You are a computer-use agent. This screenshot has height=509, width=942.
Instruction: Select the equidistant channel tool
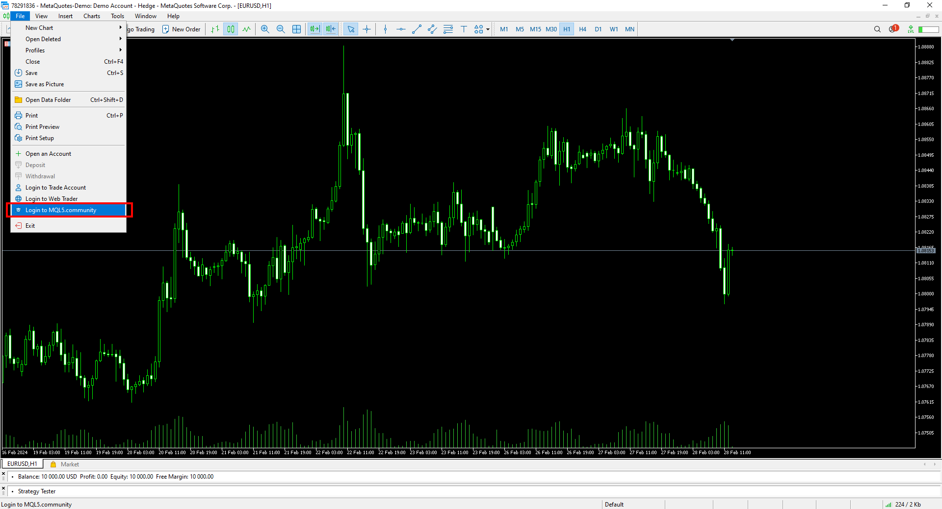pyautogui.click(x=432, y=29)
